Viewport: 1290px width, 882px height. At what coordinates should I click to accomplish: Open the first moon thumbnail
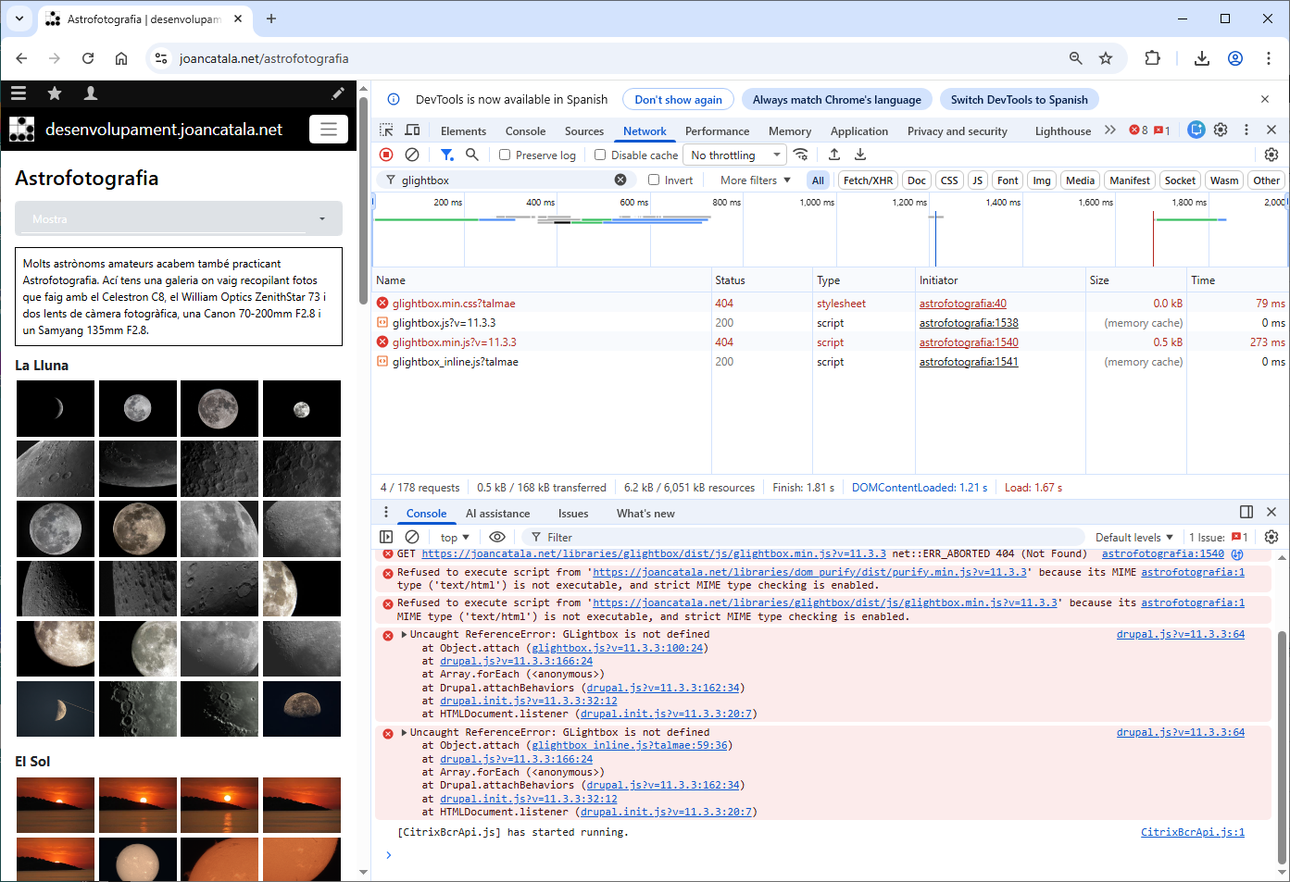56,408
